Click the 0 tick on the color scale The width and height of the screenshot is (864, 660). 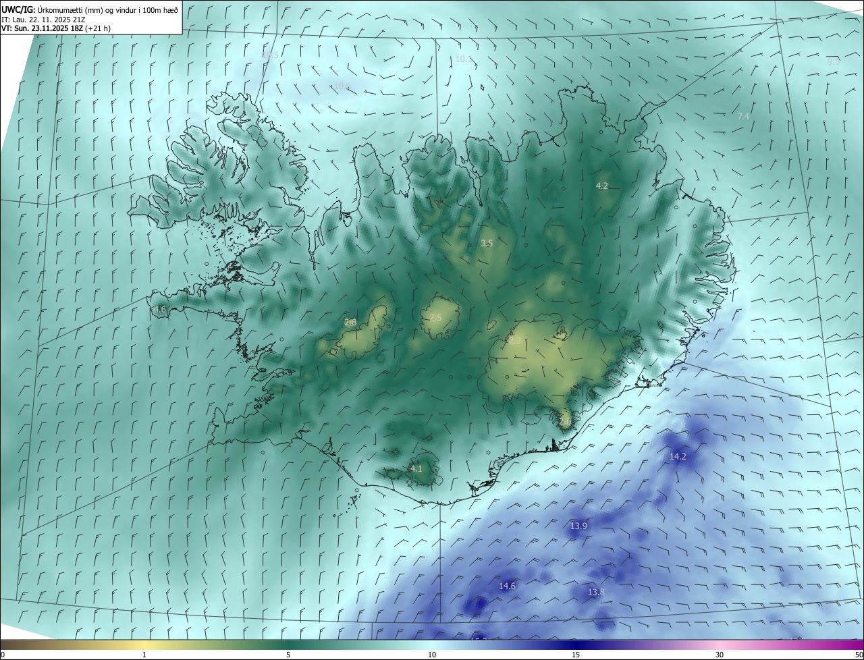[3, 655]
